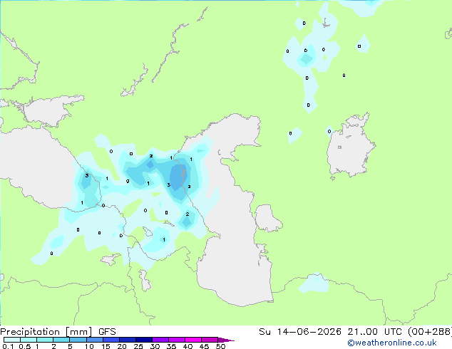This screenshot has width=452, height=349.
Task: Click the 0.1–0.5 mm legend color swatch
Action: click(x=12, y=340)
